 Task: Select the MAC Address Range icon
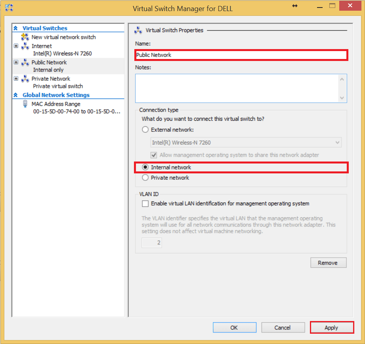pyautogui.click(x=25, y=104)
